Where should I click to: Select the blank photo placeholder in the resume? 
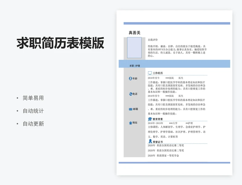point(134,48)
